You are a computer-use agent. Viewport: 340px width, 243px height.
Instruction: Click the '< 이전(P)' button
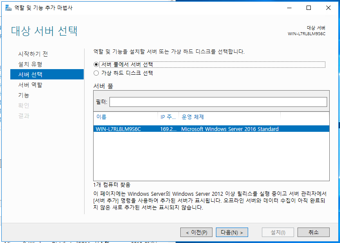pyautogui.click(x=196, y=232)
